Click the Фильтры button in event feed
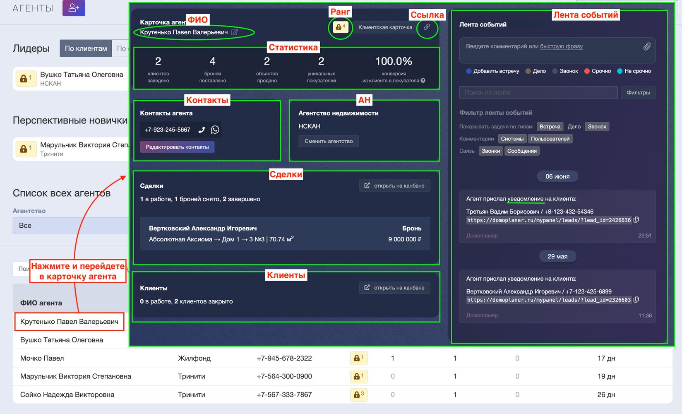 pos(638,93)
